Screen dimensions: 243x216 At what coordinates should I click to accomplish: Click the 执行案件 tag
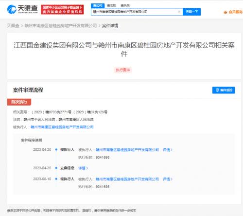point(123,70)
